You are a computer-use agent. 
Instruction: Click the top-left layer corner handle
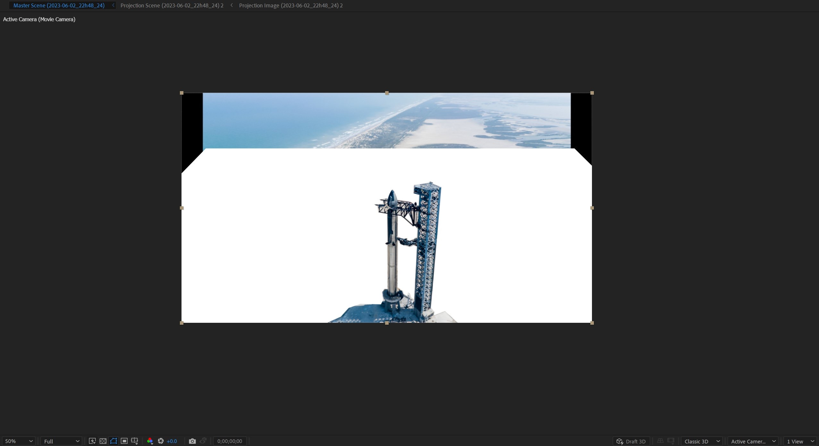click(x=182, y=93)
